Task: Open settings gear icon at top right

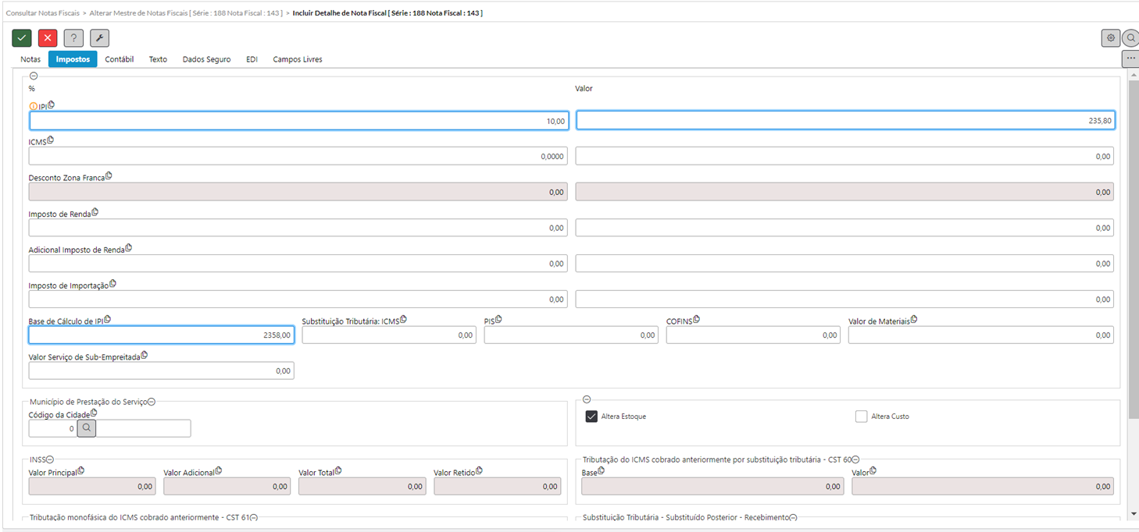Action: pyautogui.click(x=1110, y=37)
